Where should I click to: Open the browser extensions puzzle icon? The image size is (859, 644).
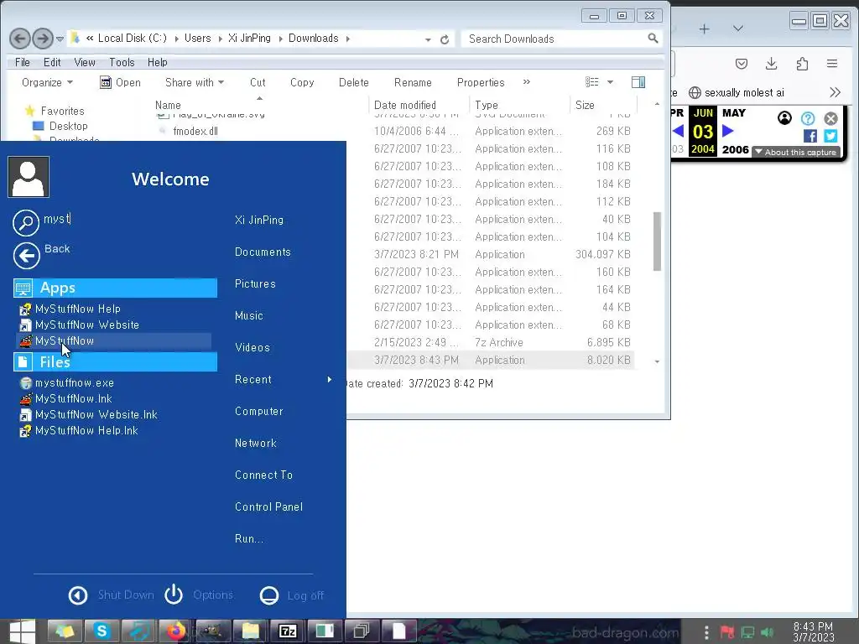pyautogui.click(x=802, y=64)
